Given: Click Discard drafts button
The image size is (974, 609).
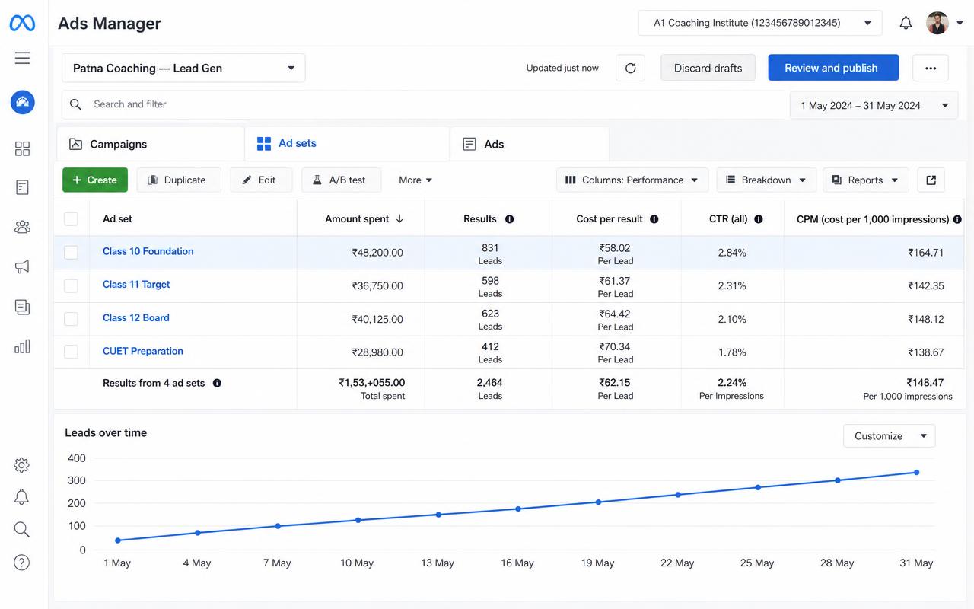Looking at the screenshot, I should [x=708, y=68].
